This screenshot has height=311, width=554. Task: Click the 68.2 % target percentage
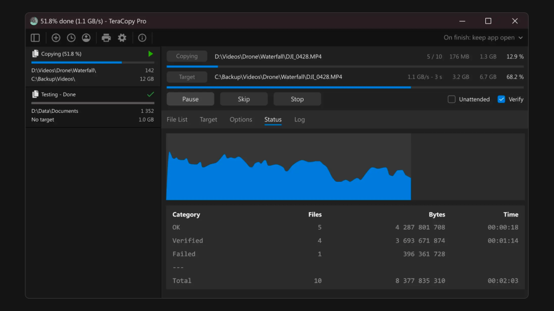click(515, 77)
